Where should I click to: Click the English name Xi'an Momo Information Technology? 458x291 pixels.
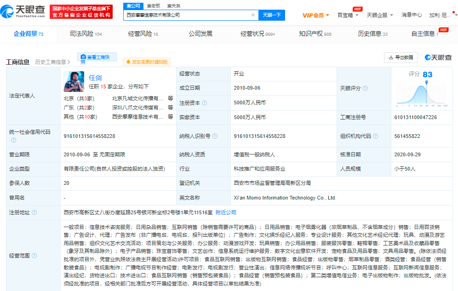(x=285, y=198)
